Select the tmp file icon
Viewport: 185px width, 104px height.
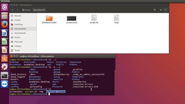pos(116,18)
